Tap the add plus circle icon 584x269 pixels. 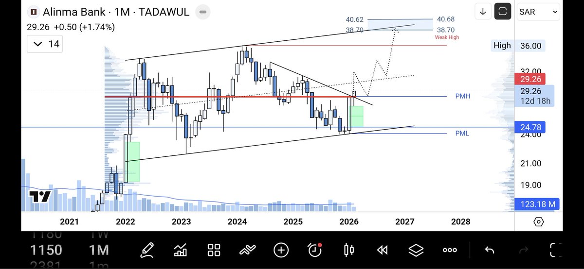[281, 250]
